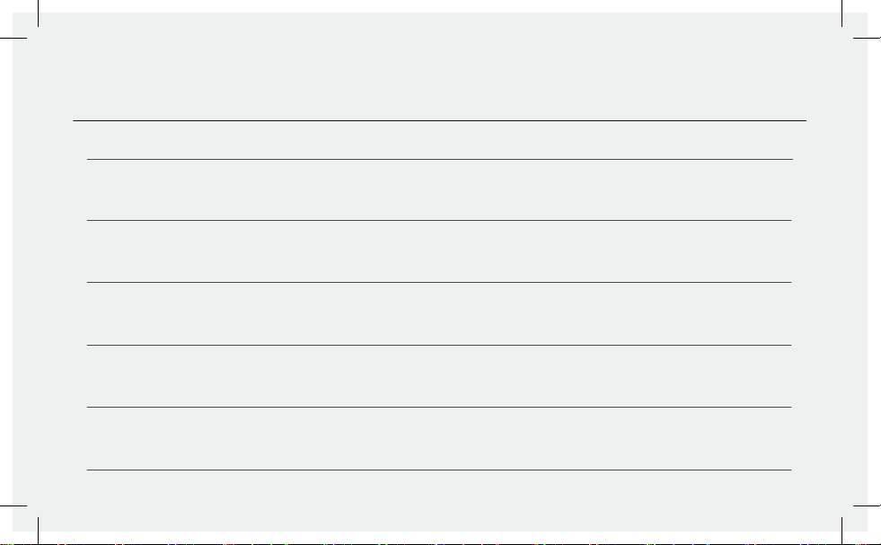Image resolution: width=881 pixels, height=545 pixels.
Task: Click the bottom-right vertical crop mark
Action: [x=841, y=531]
